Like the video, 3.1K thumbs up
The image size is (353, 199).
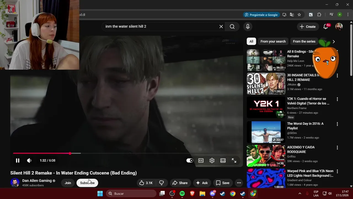tap(146, 183)
